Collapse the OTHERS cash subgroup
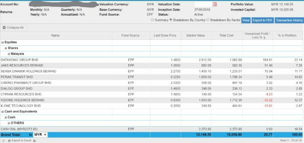Viewport: 304px width, 143px height. tap(9, 123)
